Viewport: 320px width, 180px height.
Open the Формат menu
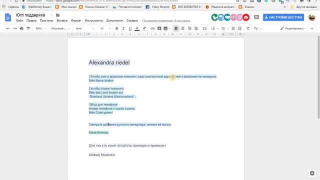[76, 20]
